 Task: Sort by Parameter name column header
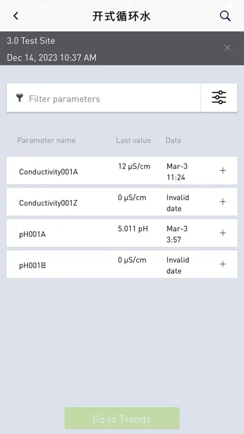point(47,140)
